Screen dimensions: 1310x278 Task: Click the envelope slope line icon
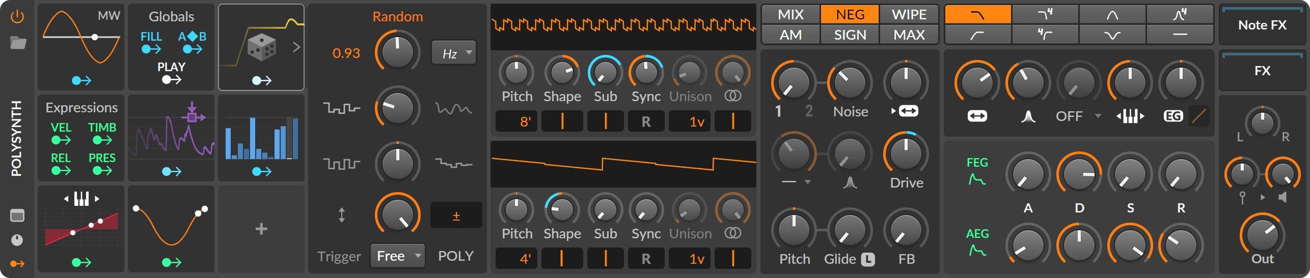(1198, 116)
